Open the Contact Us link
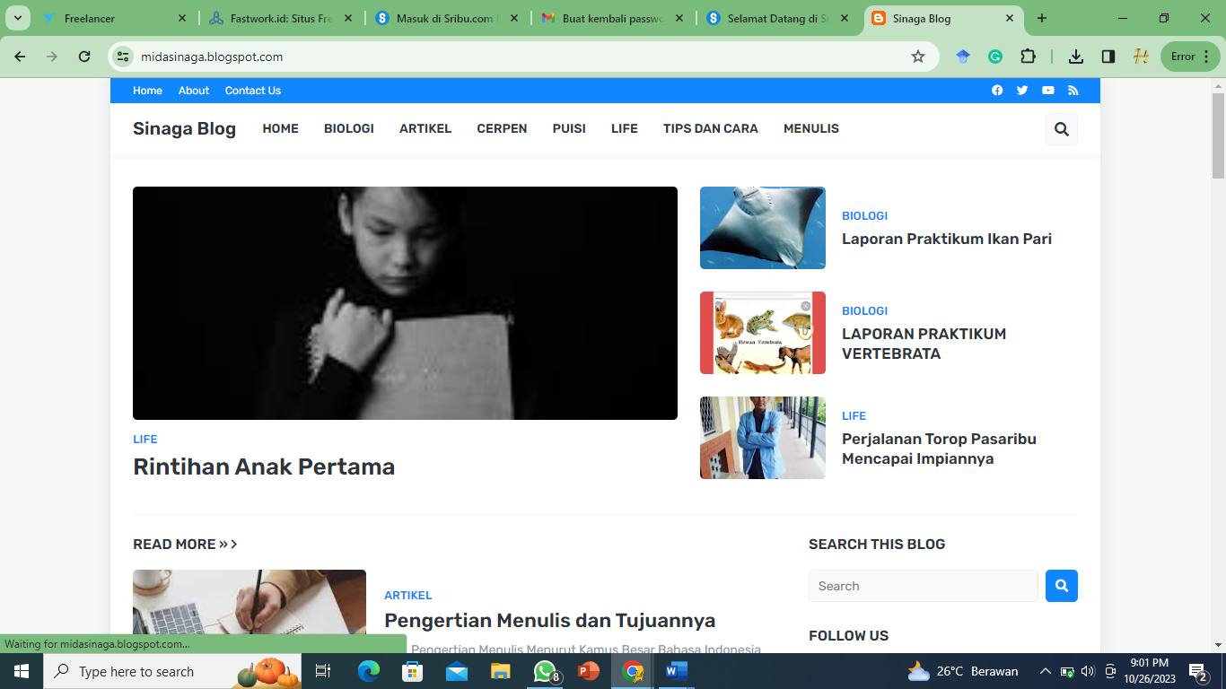 [x=253, y=91]
